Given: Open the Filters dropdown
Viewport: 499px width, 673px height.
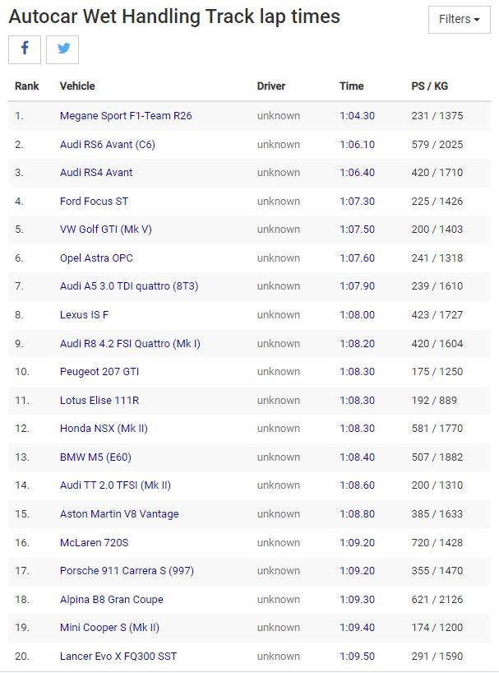Looking at the screenshot, I should click(x=460, y=19).
